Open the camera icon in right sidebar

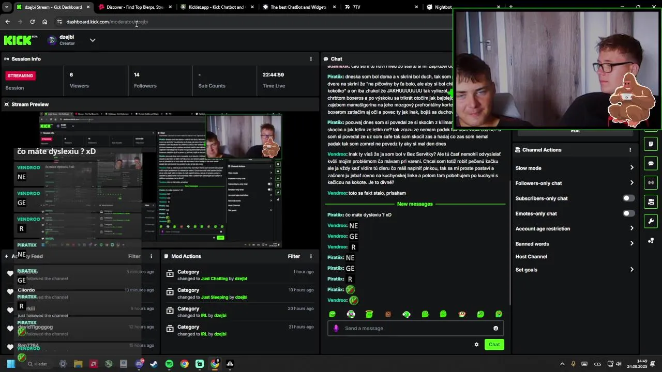[x=651, y=202]
